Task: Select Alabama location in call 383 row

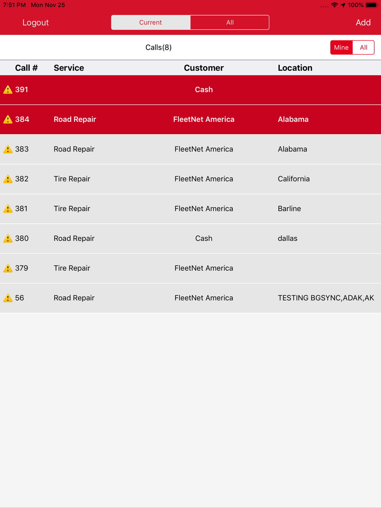Action: point(292,149)
